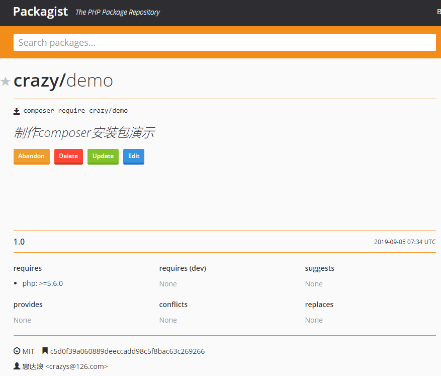
Task: Select the composer require crazy/demo command text
Action: coord(75,111)
